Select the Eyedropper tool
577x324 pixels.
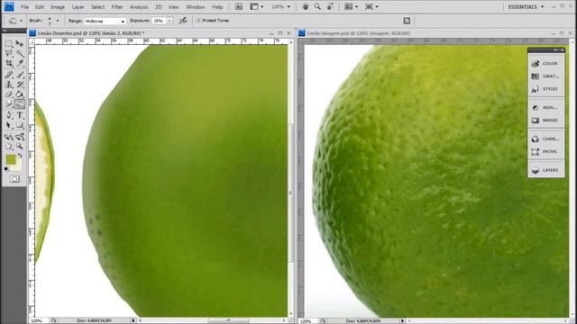[x=20, y=64]
